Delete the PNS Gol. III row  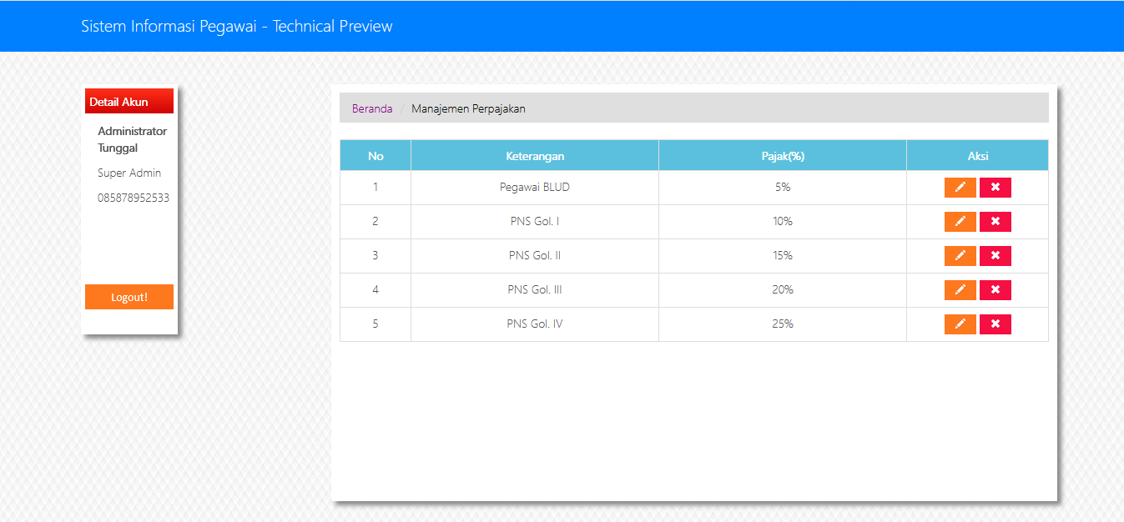995,290
